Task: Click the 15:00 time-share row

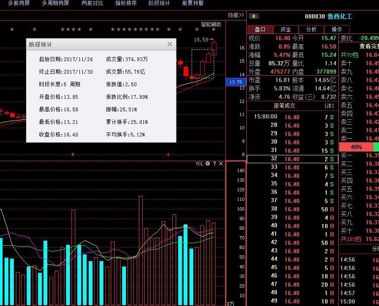Action: click(359, 302)
